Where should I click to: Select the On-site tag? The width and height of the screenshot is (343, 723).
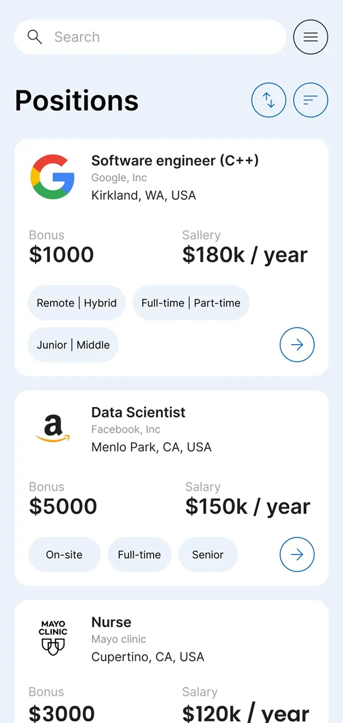coord(64,555)
